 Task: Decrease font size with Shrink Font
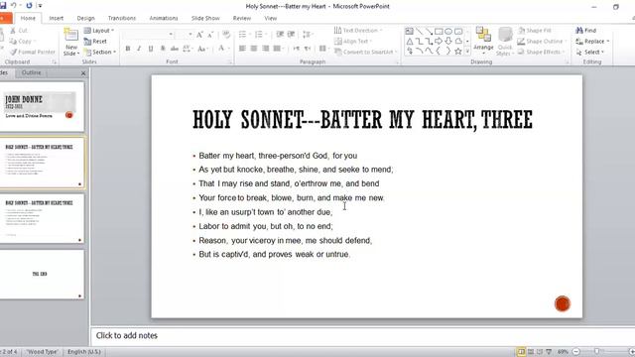(x=210, y=35)
